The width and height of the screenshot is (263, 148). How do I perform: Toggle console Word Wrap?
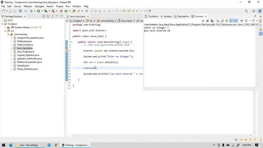[x=227, y=21]
